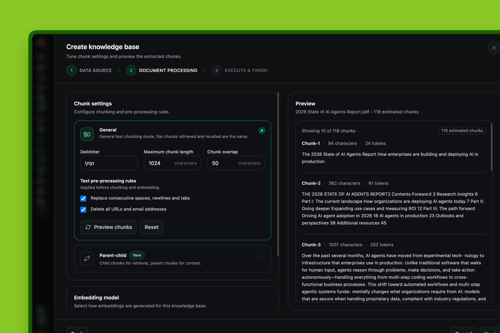This screenshot has width=500, height=333.
Task: Select the General chunking radio button
Action: point(262,131)
